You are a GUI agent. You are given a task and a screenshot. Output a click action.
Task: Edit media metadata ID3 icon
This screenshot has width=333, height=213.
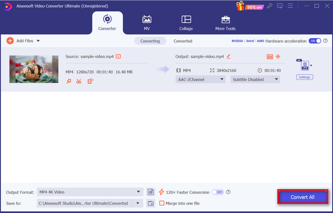[x=270, y=56]
